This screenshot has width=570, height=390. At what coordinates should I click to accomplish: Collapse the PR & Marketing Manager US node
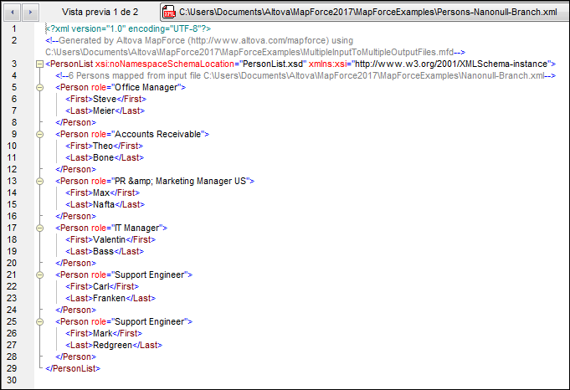pyautogui.click(x=39, y=181)
